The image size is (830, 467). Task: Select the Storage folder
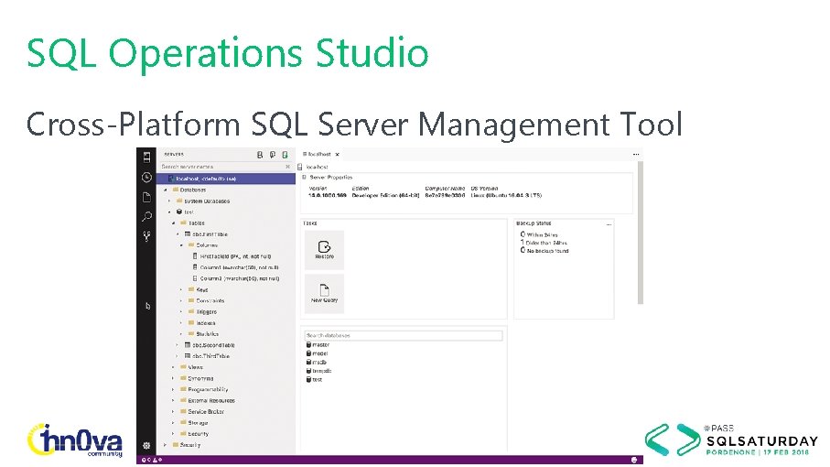[194, 422]
